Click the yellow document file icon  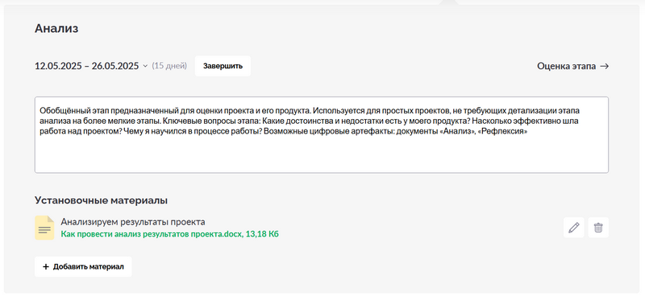coord(44,228)
